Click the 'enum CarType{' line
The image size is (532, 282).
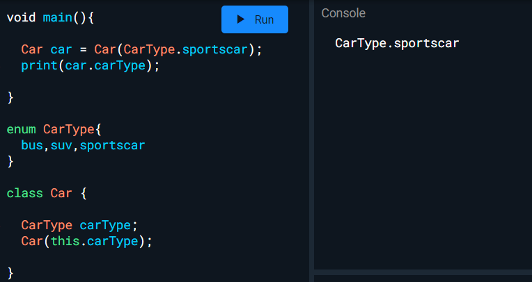point(54,129)
